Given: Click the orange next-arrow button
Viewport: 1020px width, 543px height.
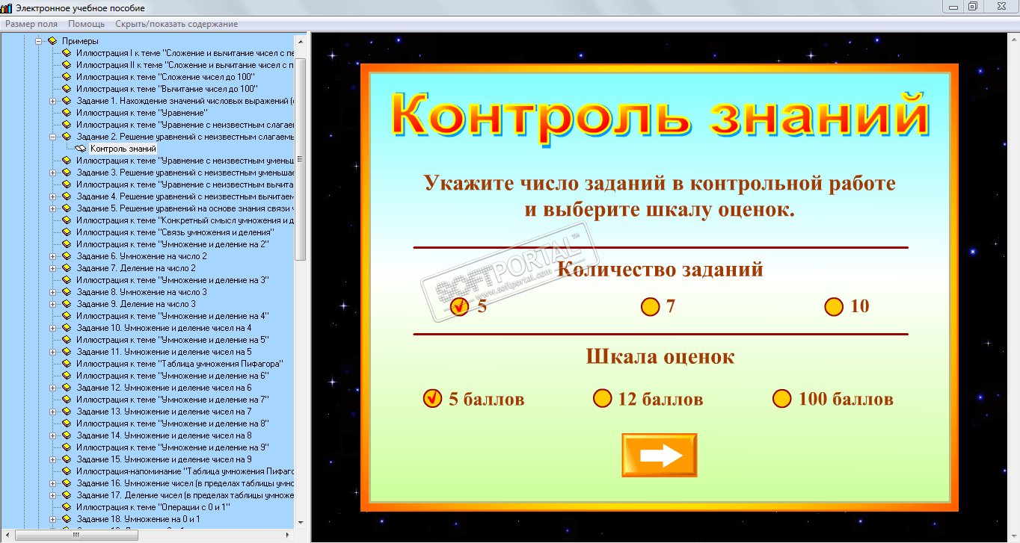Looking at the screenshot, I should tap(660, 456).
